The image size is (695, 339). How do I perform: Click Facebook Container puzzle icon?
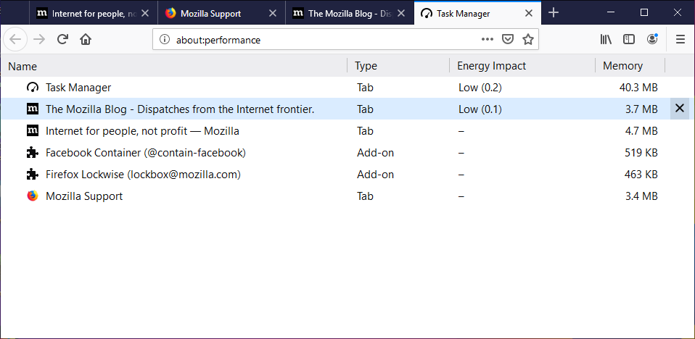point(33,153)
